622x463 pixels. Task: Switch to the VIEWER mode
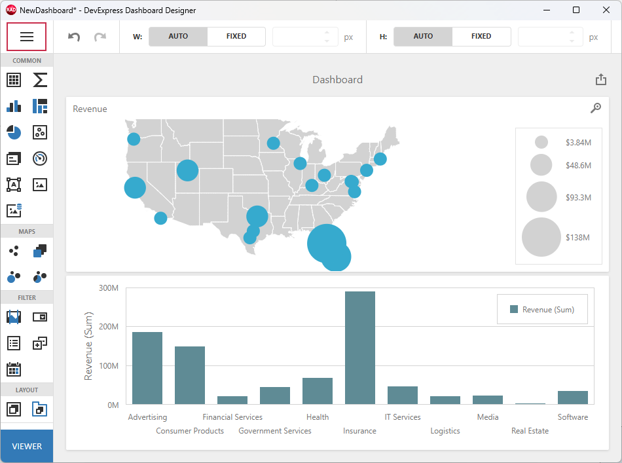[x=26, y=445]
